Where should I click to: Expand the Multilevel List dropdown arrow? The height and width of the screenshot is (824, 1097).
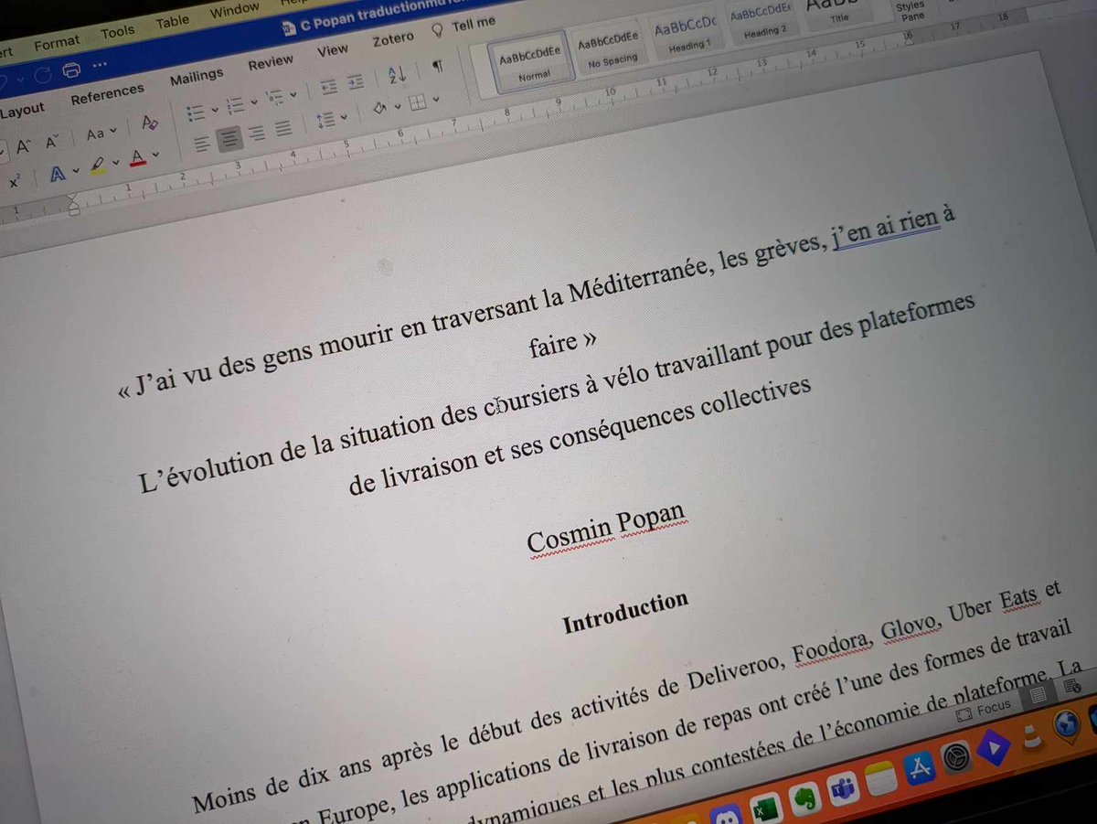click(293, 94)
